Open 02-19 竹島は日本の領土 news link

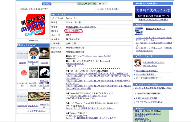[x=147, y=71]
